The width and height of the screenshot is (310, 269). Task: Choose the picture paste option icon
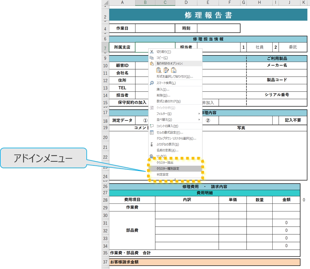tap(174, 70)
